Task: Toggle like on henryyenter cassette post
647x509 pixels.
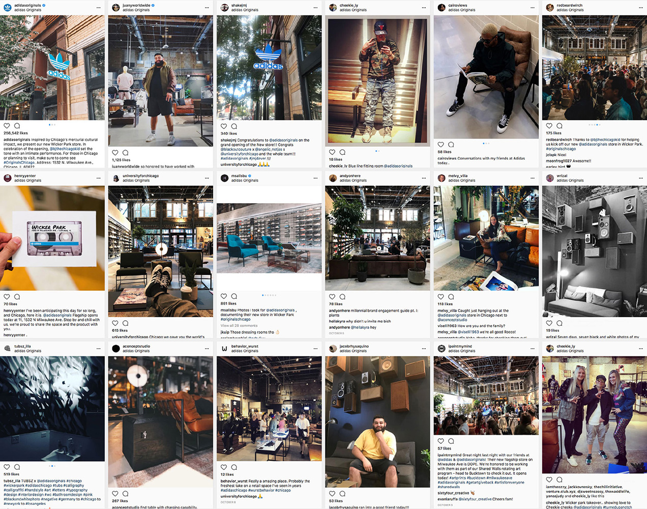Action: [7, 297]
